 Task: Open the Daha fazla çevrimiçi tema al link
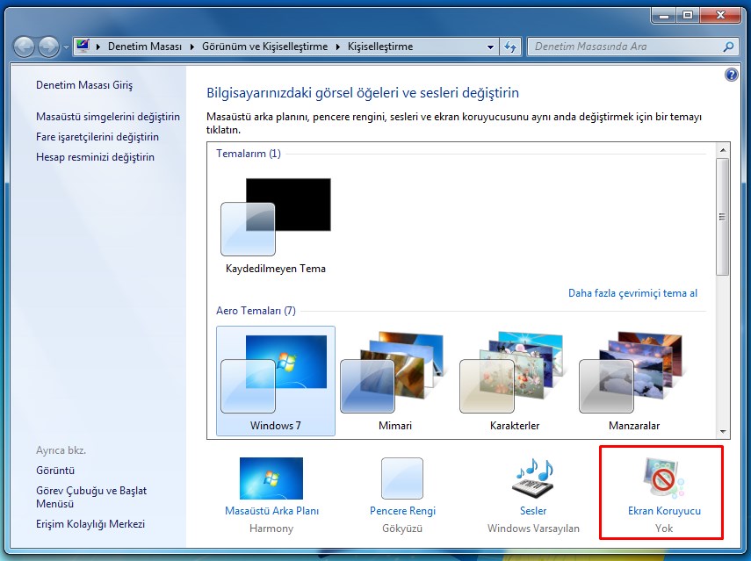click(x=632, y=293)
